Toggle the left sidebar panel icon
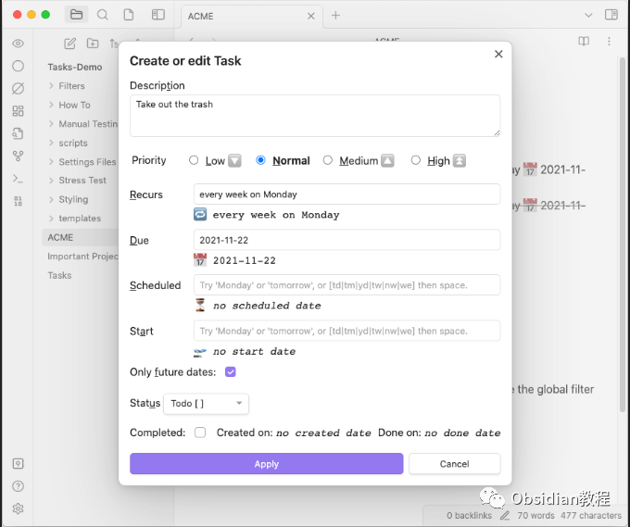Image resolution: width=630 pixels, height=527 pixels. tap(158, 15)
